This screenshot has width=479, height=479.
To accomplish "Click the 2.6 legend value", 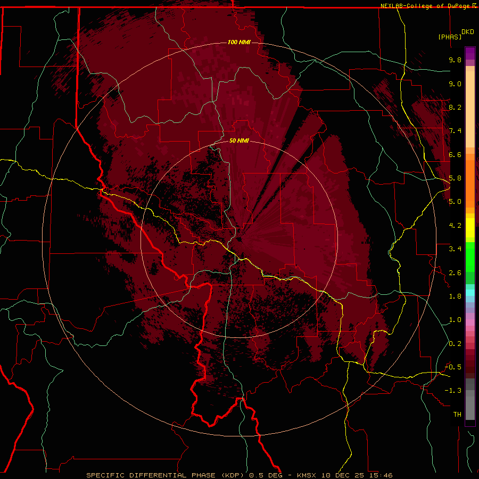I will tap(455, 273).
